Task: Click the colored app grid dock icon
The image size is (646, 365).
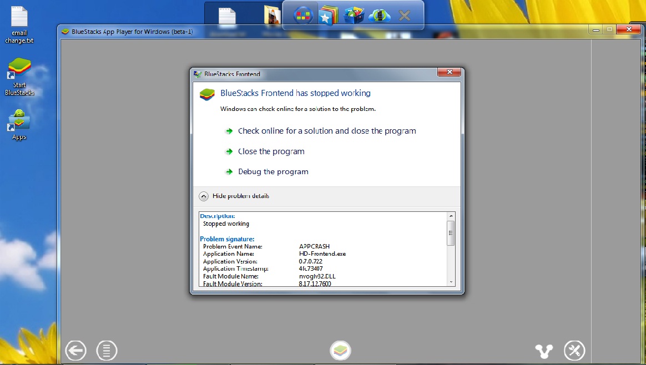Action: pos(302,16)
